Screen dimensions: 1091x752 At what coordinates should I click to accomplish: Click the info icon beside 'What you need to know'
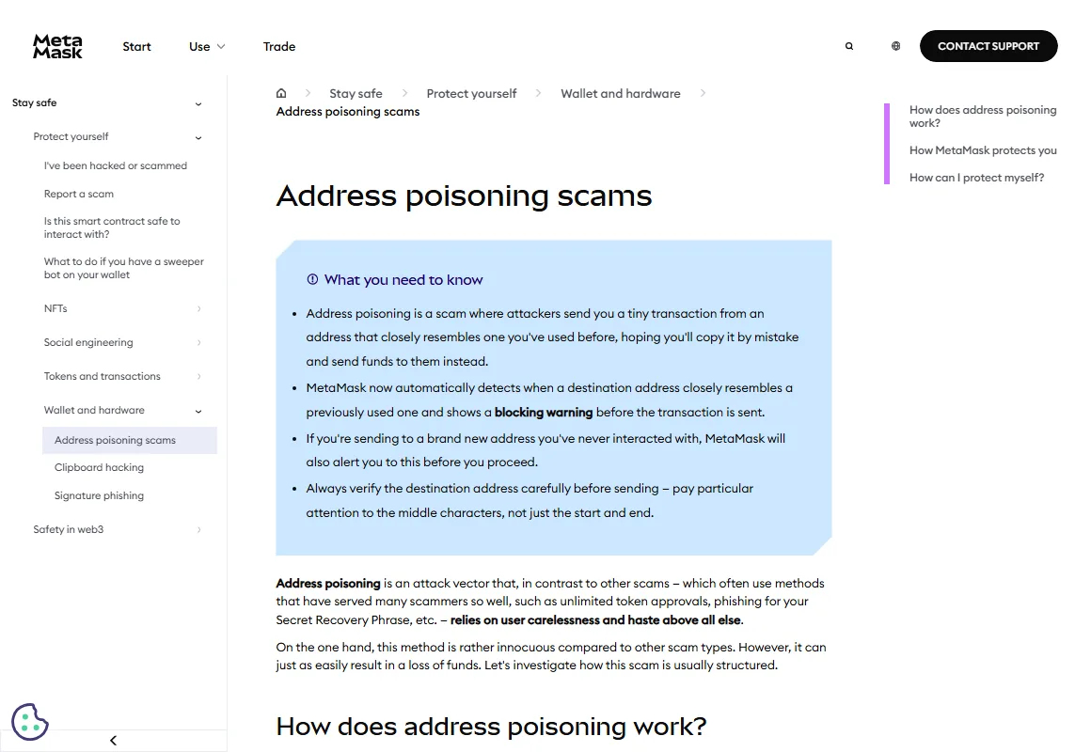click(x=312, y=279)
